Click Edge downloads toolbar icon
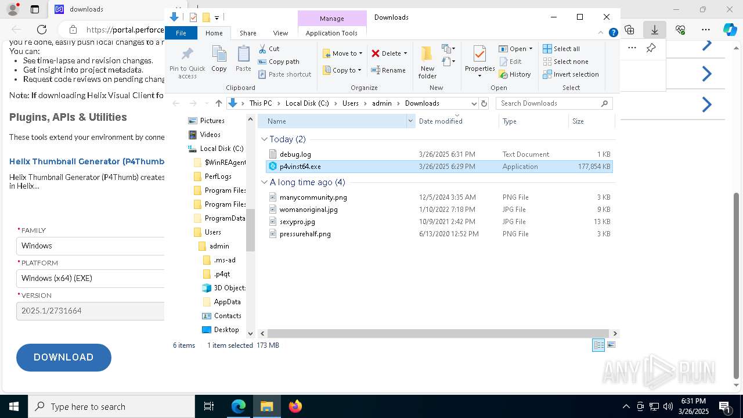 click(x=655, y=30)
